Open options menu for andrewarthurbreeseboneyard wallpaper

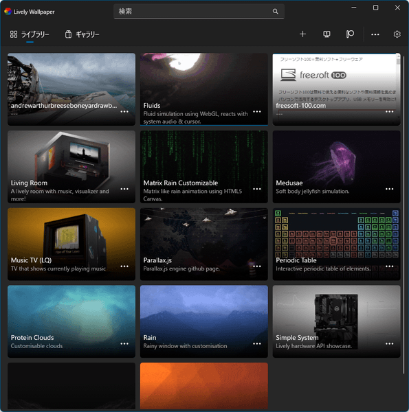tap(124, 112)
